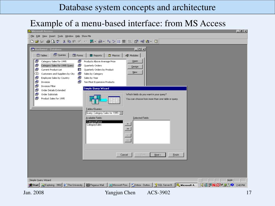275x206 pixels.
Task: Click the Format Painter brush icon
Action: (x=79, y=42)
